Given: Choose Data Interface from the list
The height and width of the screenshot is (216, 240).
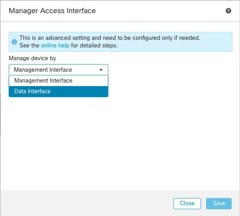Looking at the screenshot, I should click(x=59, y=91).
